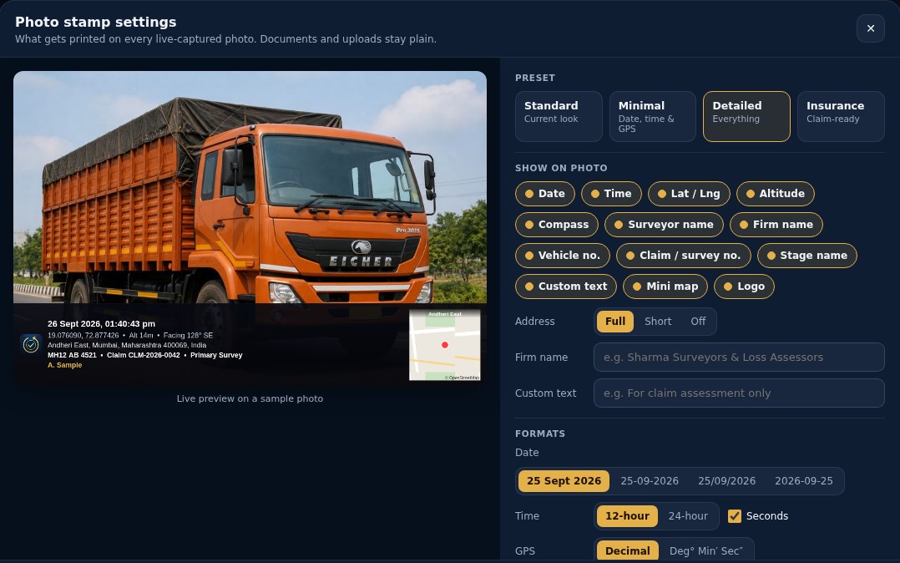Click the 'A. Sample' surveyor name text
The width and height of the screenshot is (900, 563).
(65, 365)
